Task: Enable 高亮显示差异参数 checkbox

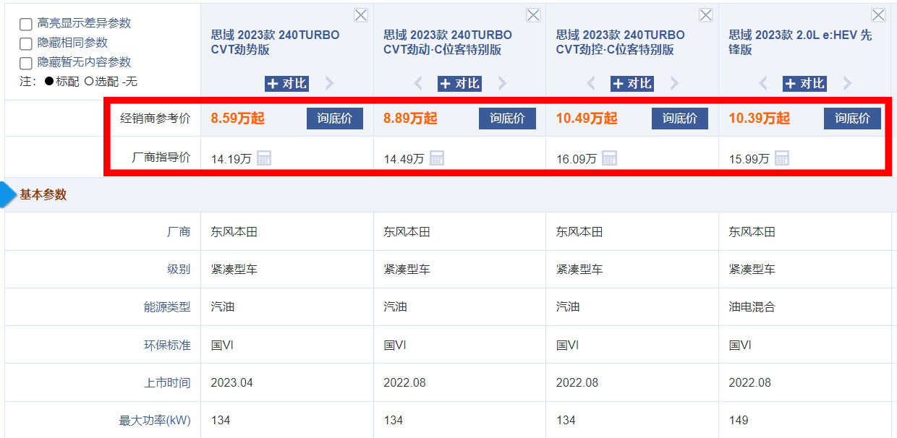Action: point(26,24)
